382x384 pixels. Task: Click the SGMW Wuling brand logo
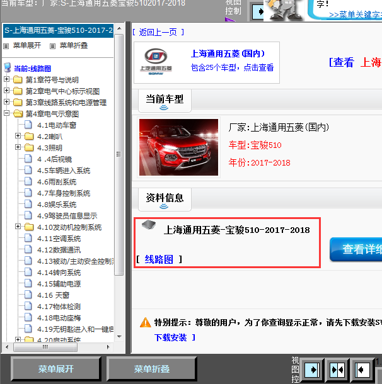[156, 62]
